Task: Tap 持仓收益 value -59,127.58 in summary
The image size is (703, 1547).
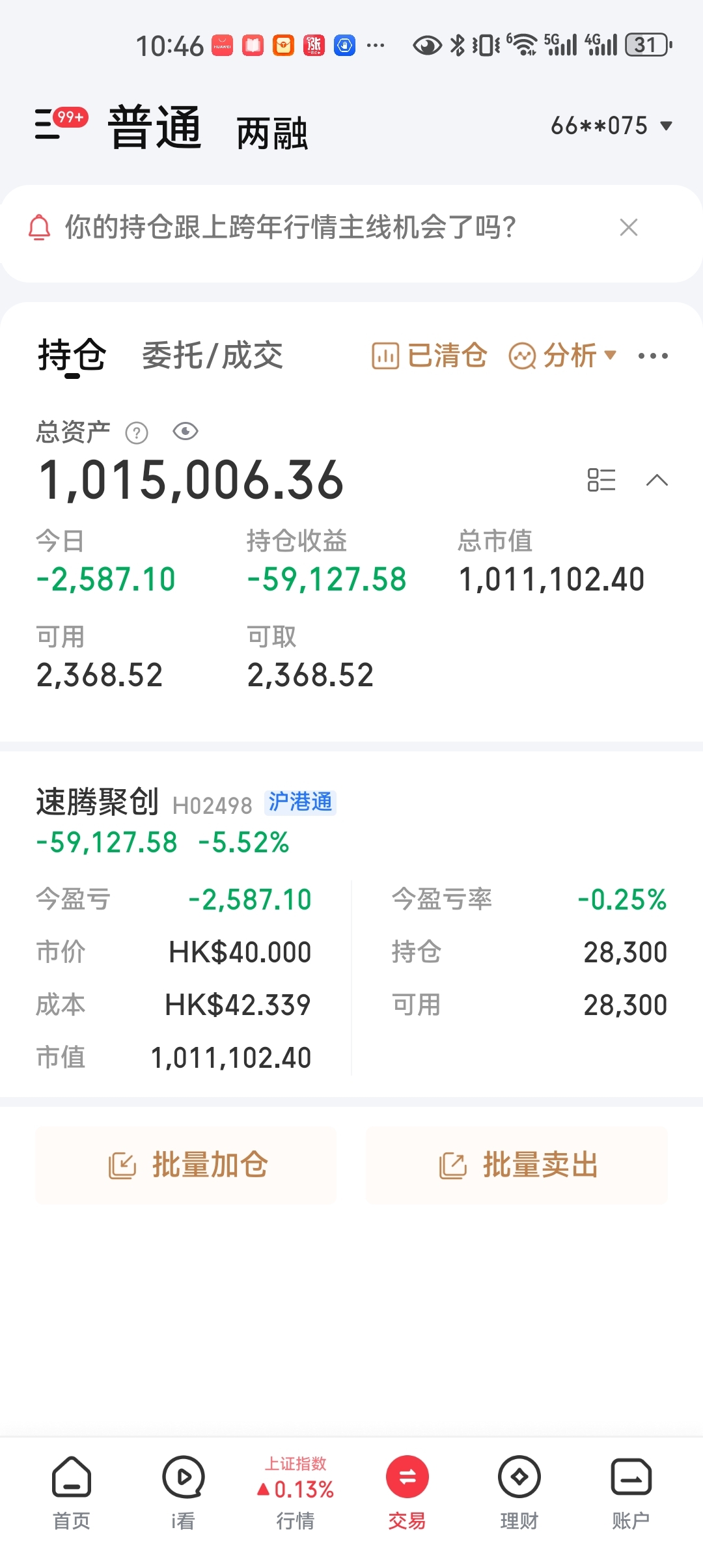Action: (327, 579)
